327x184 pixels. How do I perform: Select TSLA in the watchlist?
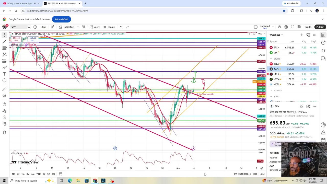click(x=293, y=64)
